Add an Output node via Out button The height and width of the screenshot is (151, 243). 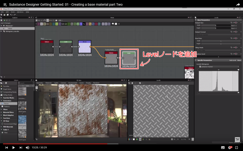point(109,24)
